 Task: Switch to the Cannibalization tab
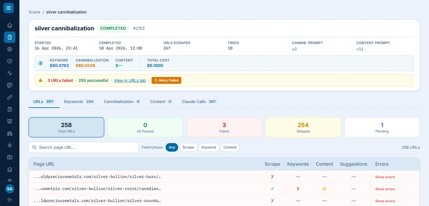click(122, 101)
